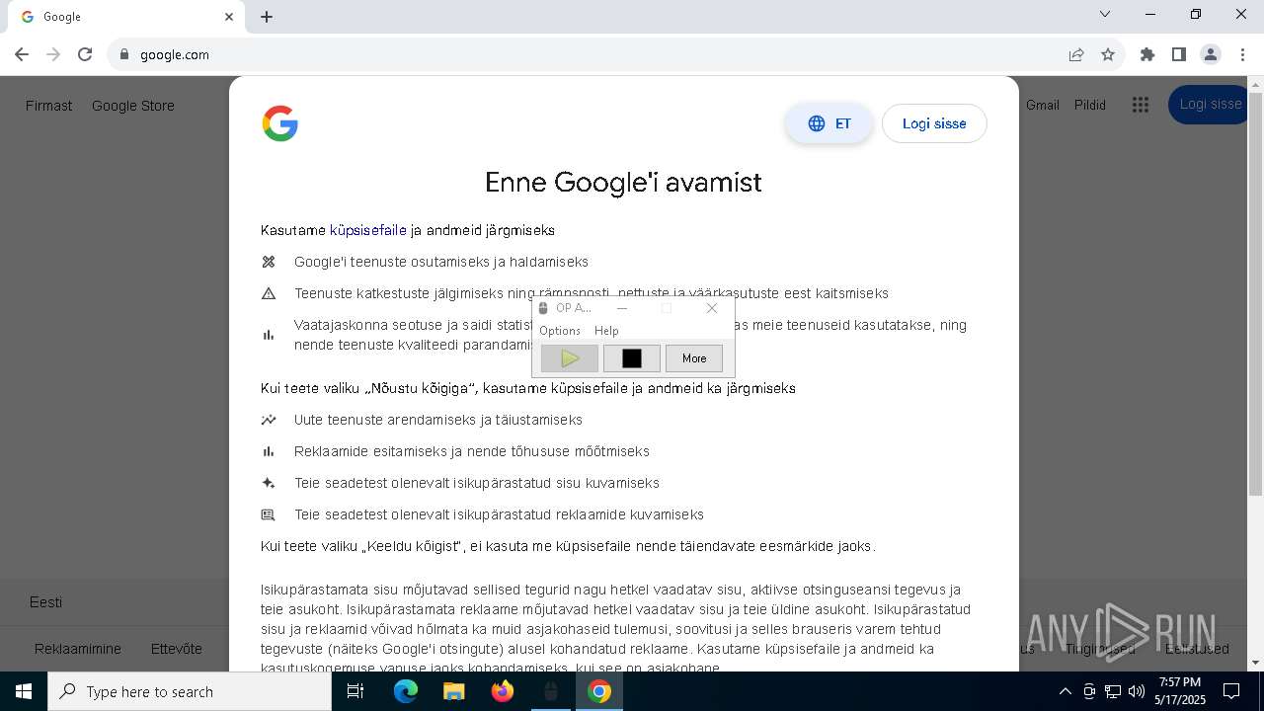Click the Play button in OP Auto Clicker
This screenshot has height=711, width=1264.
[x=570, y=358]
